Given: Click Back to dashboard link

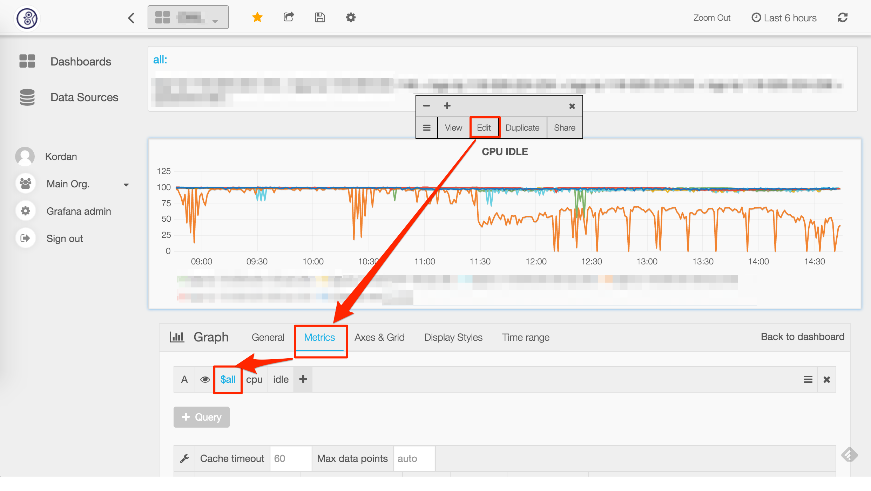Looking at the screenshot, I should [x=802, y=337].
